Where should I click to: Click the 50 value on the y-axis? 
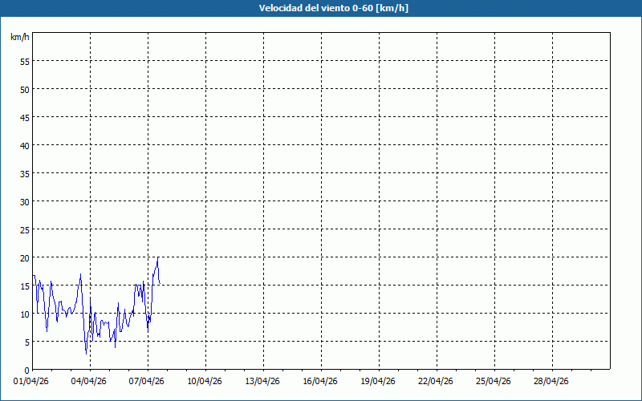pyautogui.click(x=25, y=89)
